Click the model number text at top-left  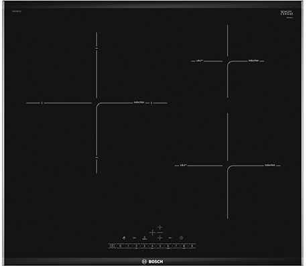17,11
